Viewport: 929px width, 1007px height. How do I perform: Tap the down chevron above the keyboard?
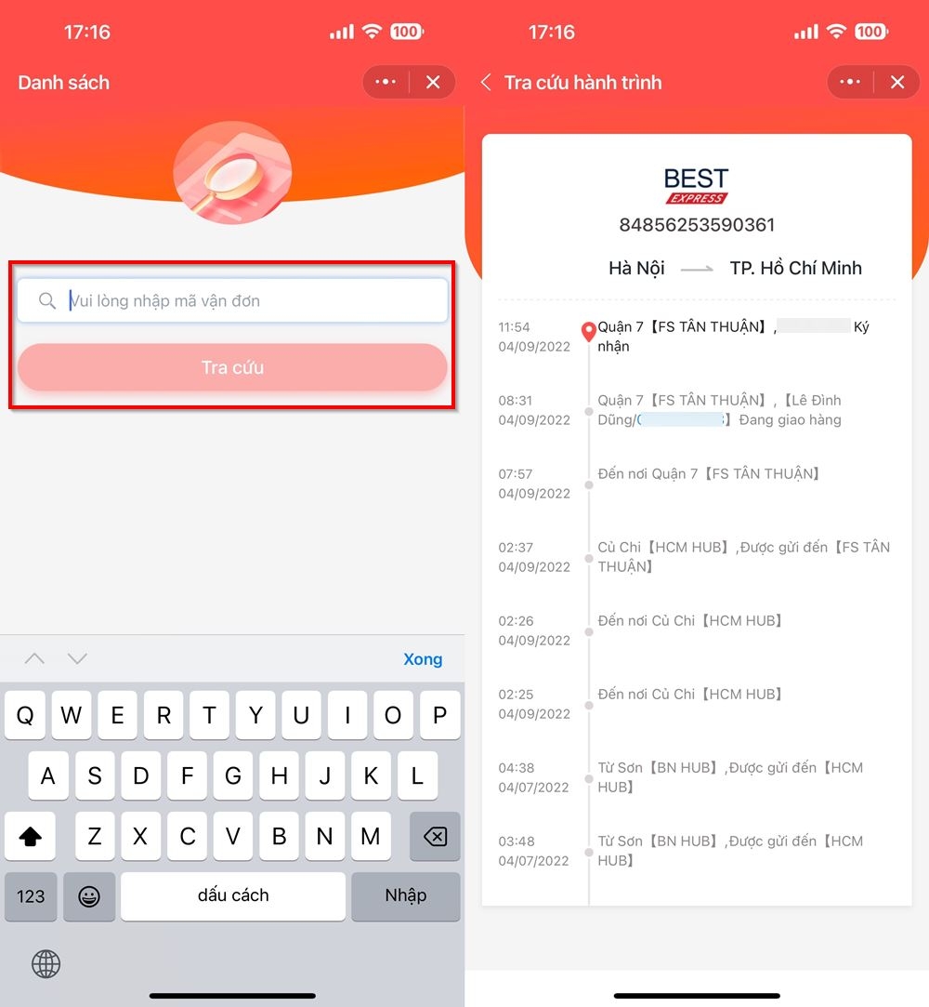tap(77, 658)
